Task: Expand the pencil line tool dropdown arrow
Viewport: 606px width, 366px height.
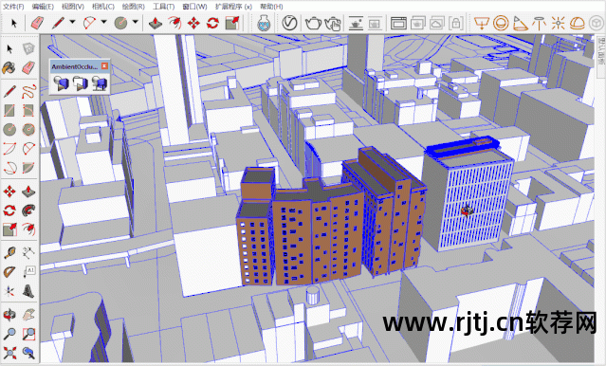Action: click(73, 22)
